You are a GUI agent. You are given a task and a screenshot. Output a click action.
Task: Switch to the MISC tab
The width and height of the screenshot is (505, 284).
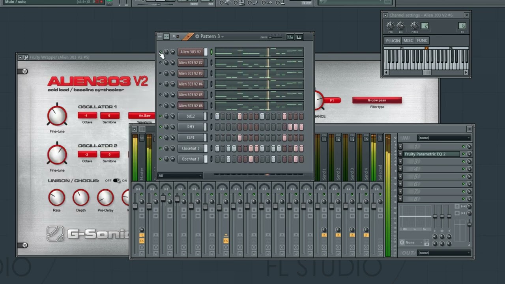pos(408,41)
